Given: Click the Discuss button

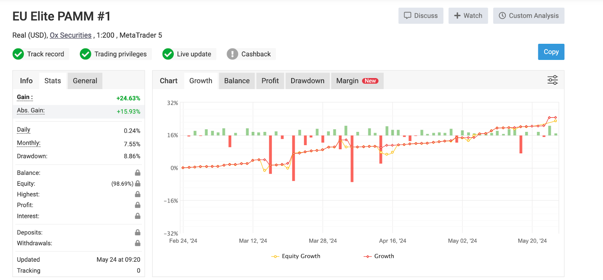Looking at the screenshot, I should (x=421, y=16).
